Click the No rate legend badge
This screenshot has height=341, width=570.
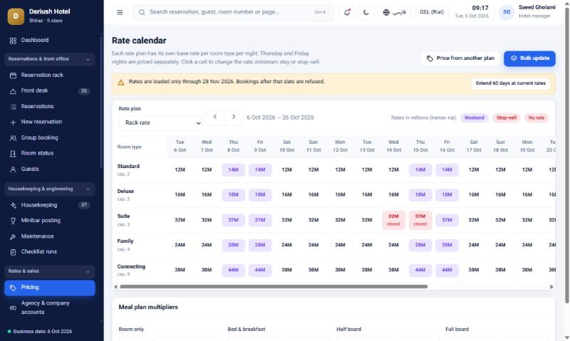pyautogui.click(x=537, y=117)
